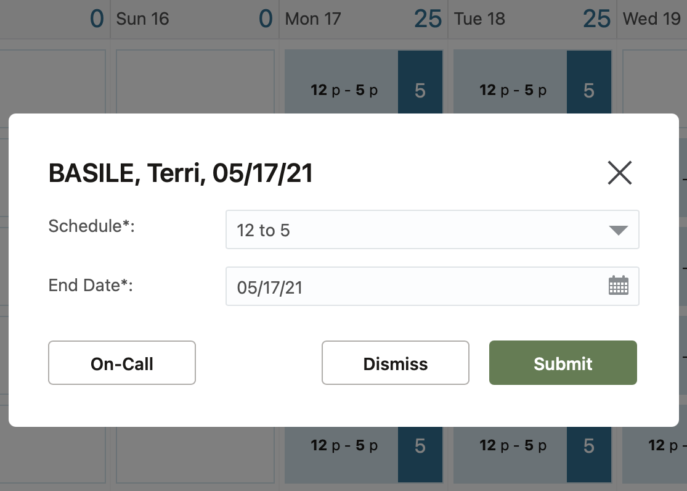Click the Sun 16 day header
Viewport: 687px width, 491px height.
pos(143,19)
